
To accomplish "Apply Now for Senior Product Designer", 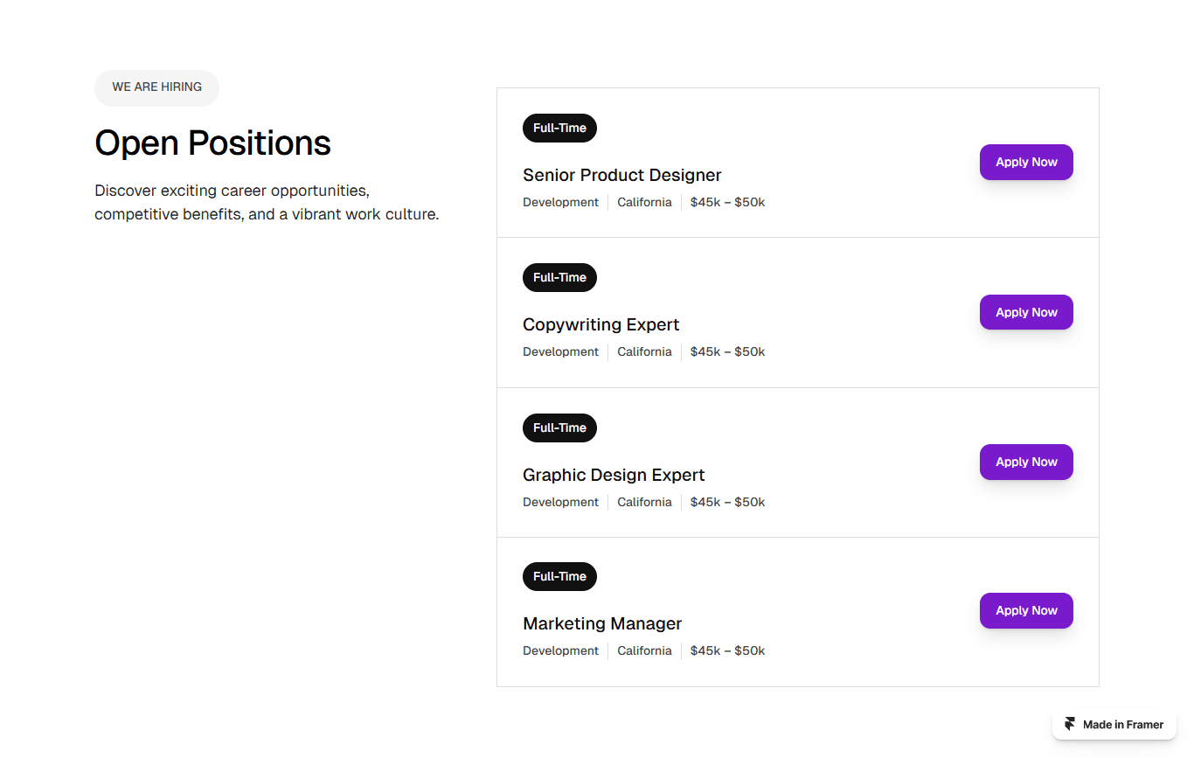I will click(x=1026, y=162).
